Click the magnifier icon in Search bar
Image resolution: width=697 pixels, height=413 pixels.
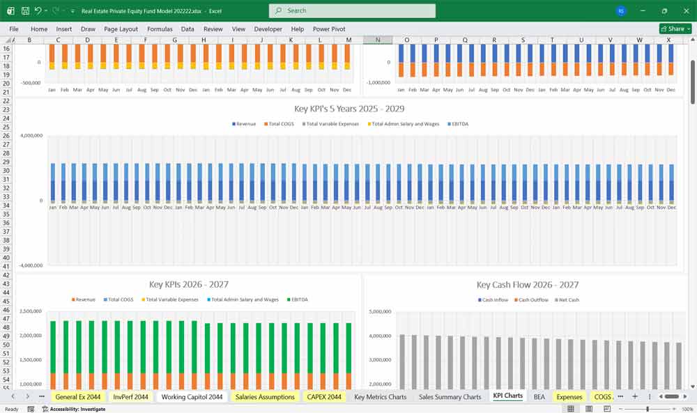click(277, 10)
